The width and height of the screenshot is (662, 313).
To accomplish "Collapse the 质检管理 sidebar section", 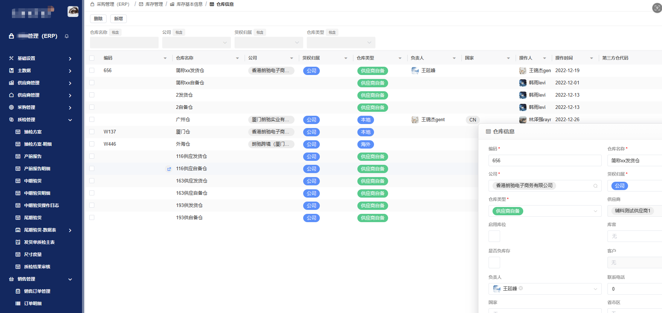I will tap(70, 120).
